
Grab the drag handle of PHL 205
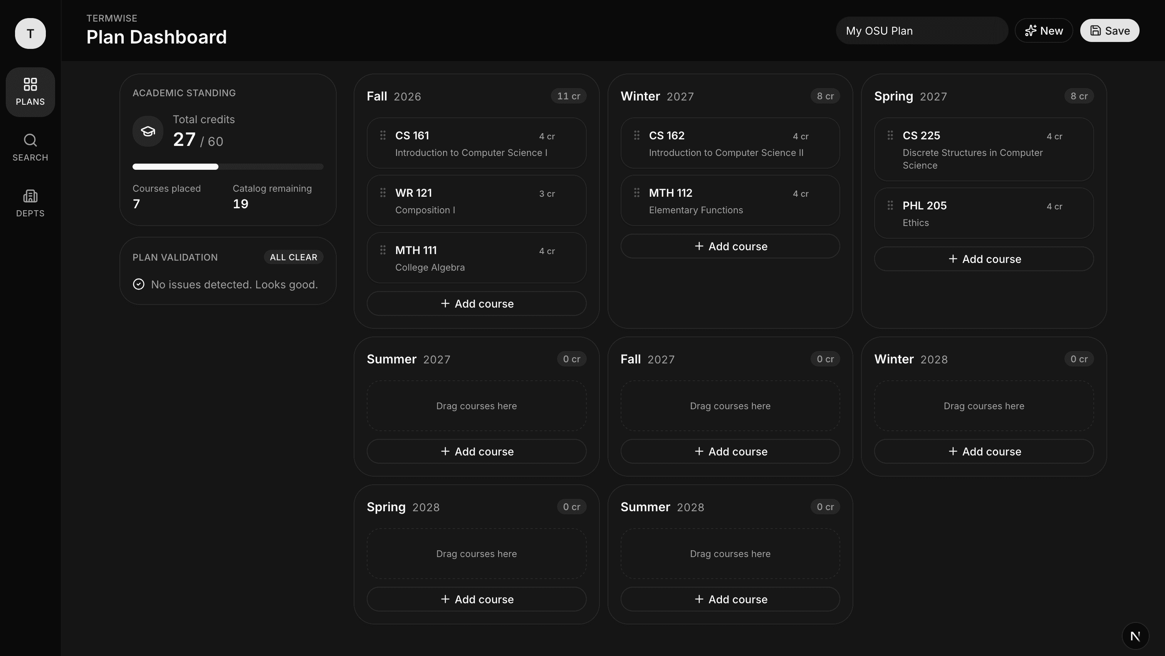pyautogui.click(x=890, y=205)
